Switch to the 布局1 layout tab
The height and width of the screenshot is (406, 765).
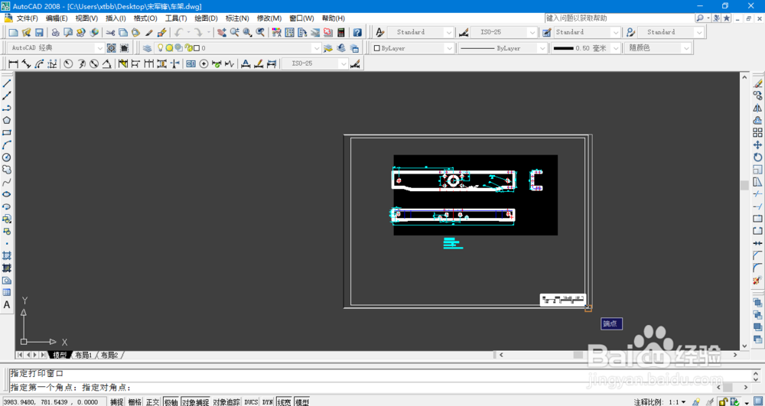(x=84, y=355)
